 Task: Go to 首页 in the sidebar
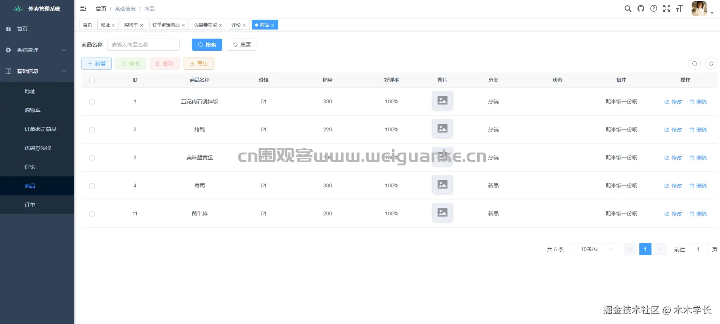(37, 29)
